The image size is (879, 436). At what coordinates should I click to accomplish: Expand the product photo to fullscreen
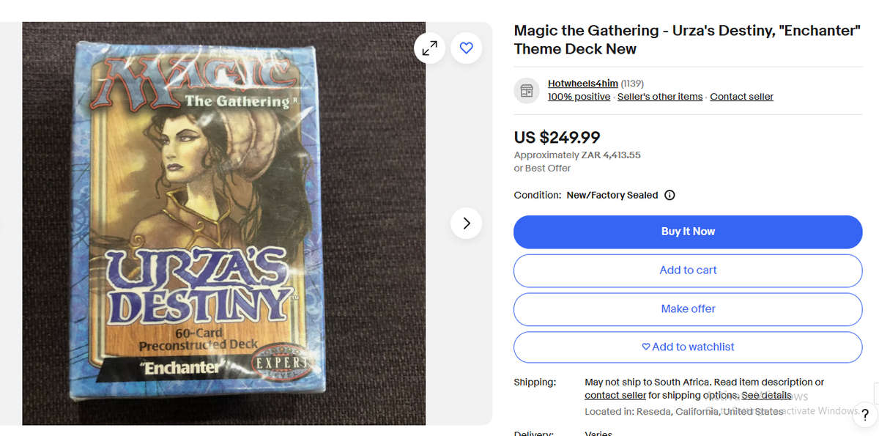coord(429,48)
